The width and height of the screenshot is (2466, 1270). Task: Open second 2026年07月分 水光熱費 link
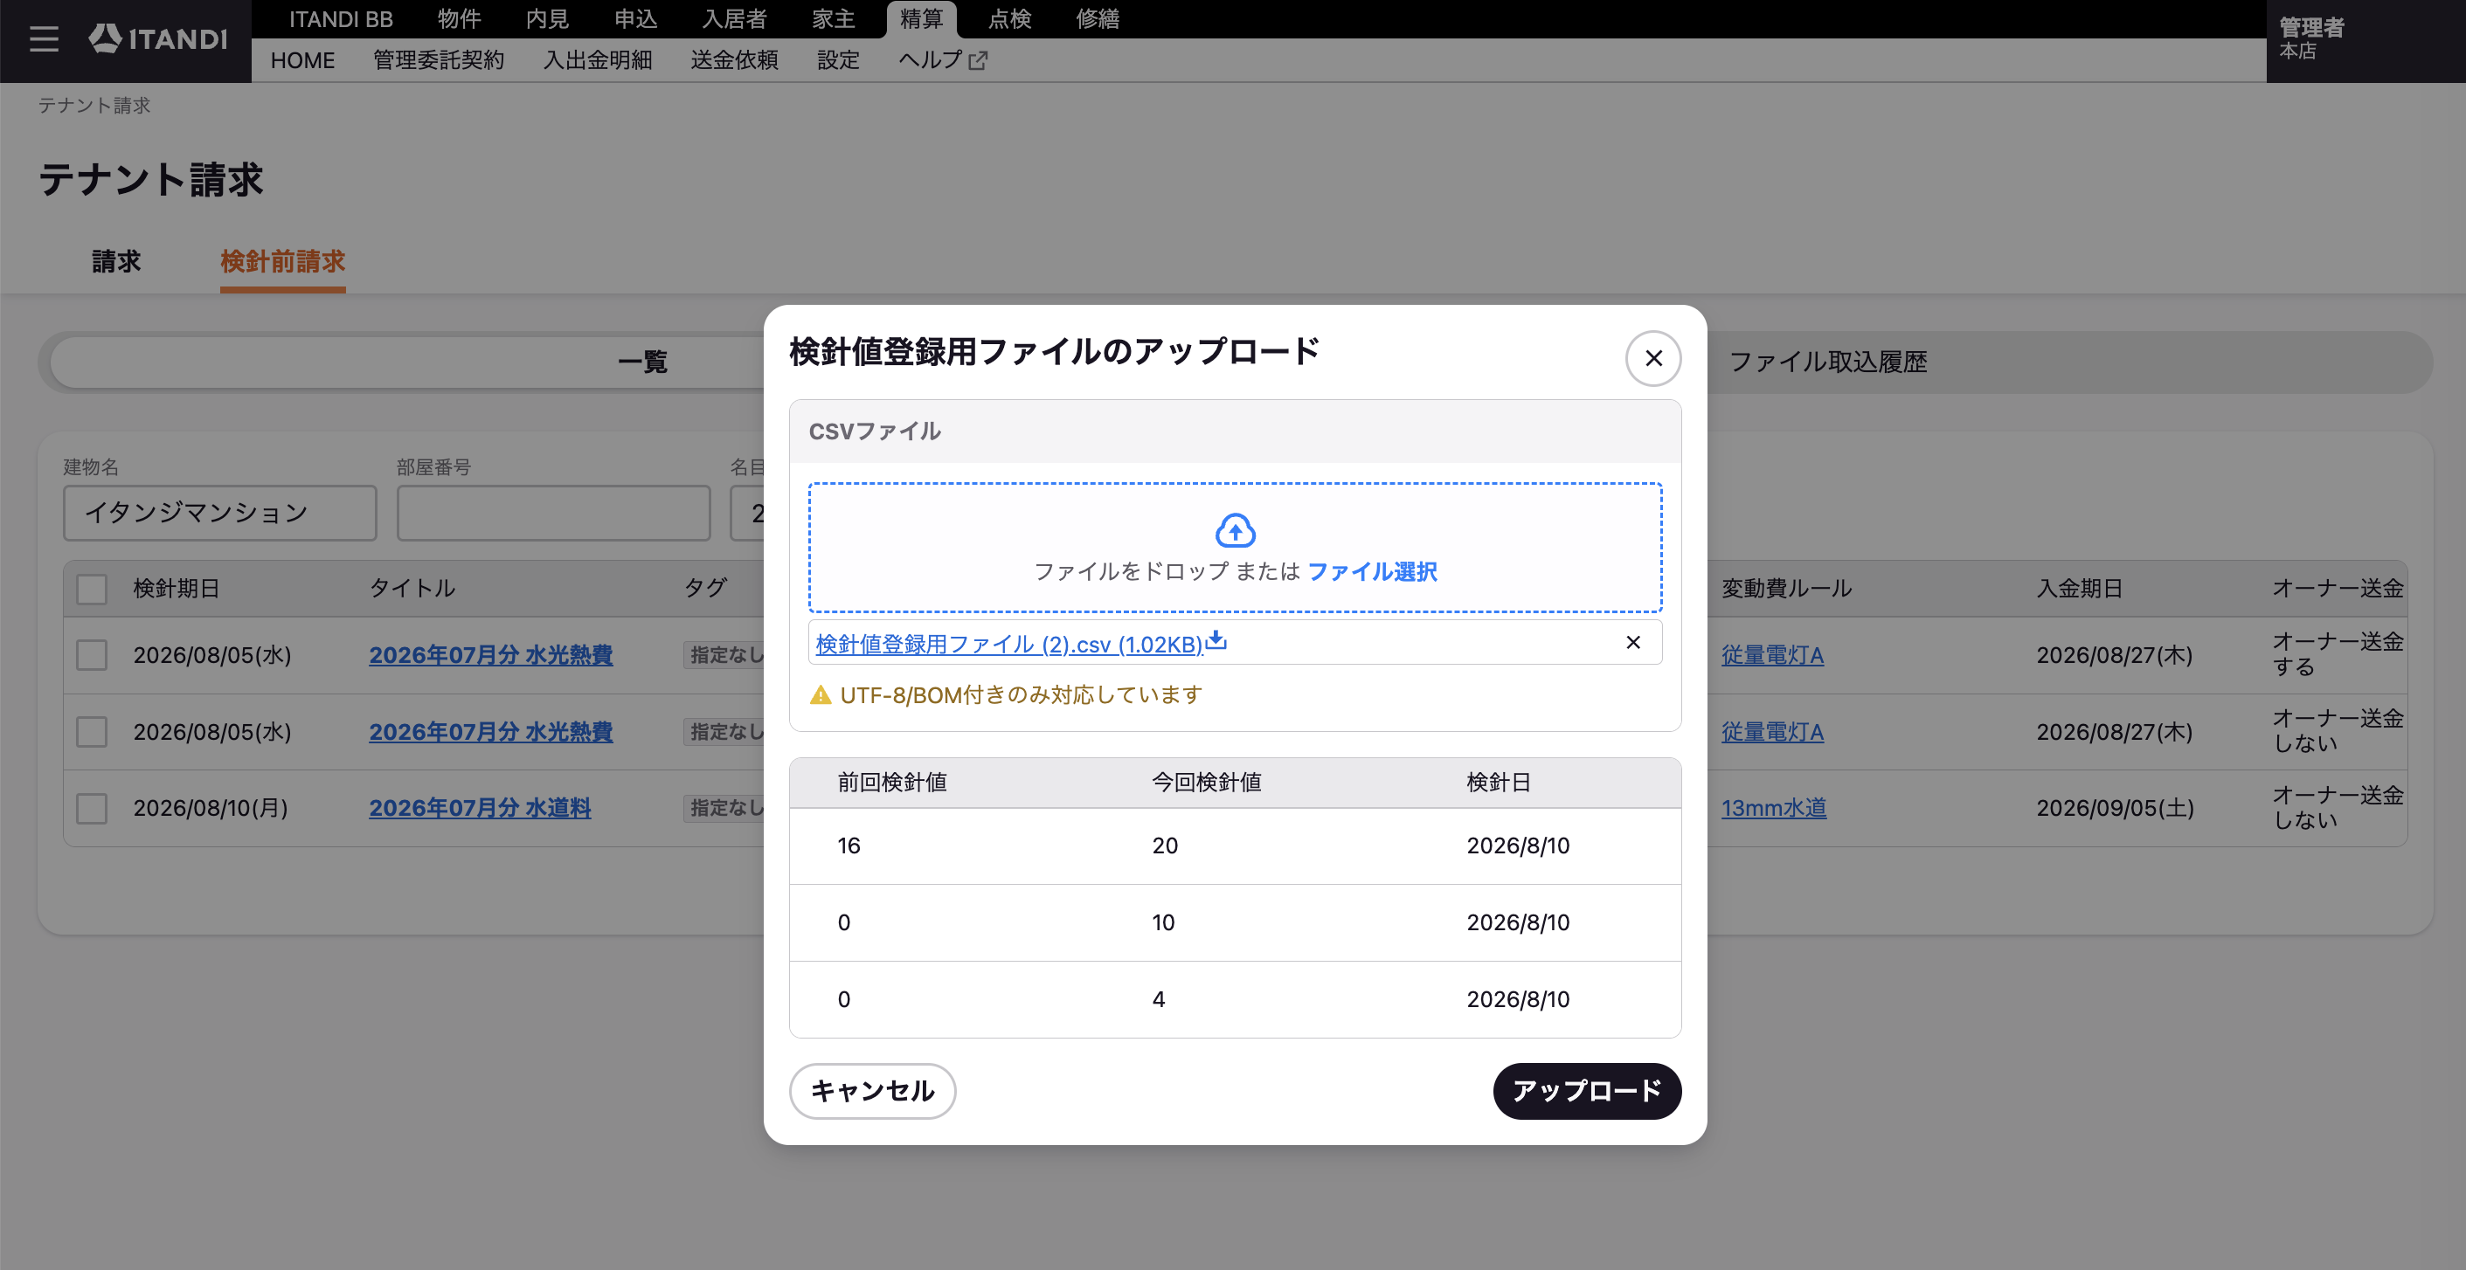pyautogui.click(x=491, y=732)
